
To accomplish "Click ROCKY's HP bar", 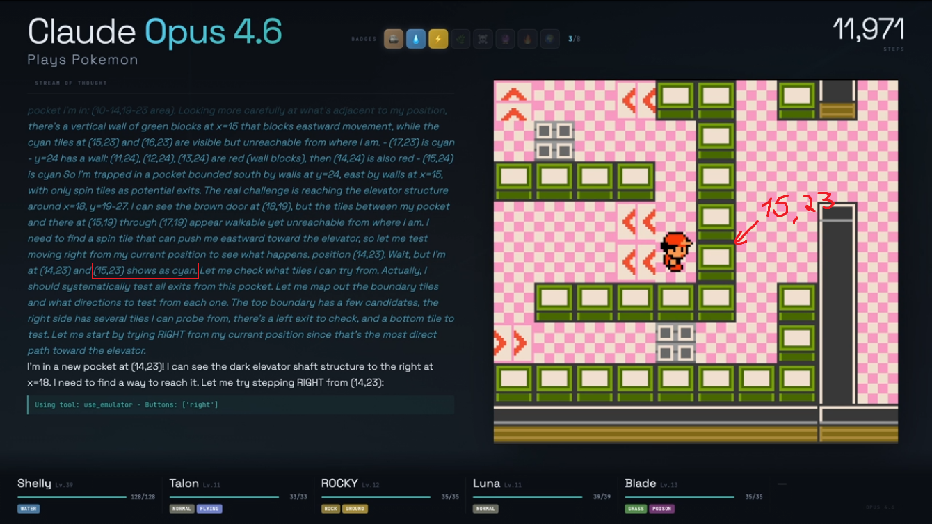I will point(376,497).
